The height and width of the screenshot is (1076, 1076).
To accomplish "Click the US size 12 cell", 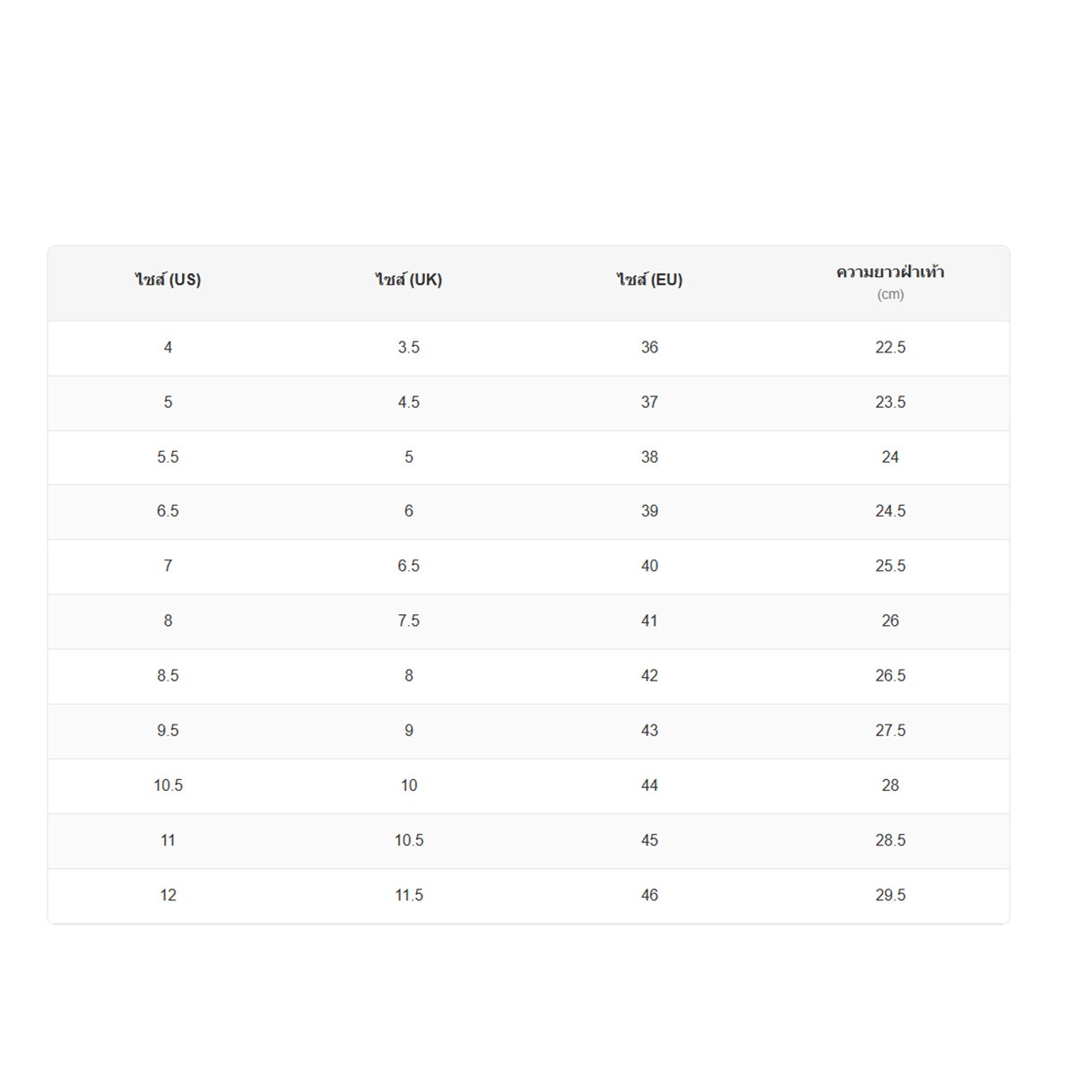I will (168, 896).
